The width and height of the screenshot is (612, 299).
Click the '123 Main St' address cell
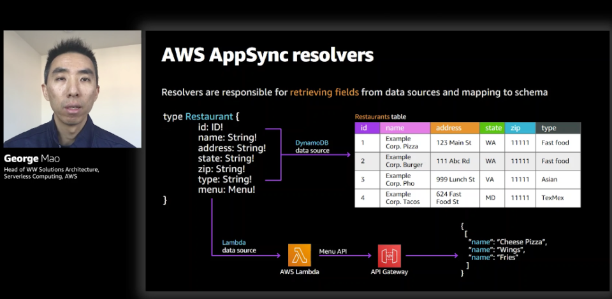click(455, 143)
